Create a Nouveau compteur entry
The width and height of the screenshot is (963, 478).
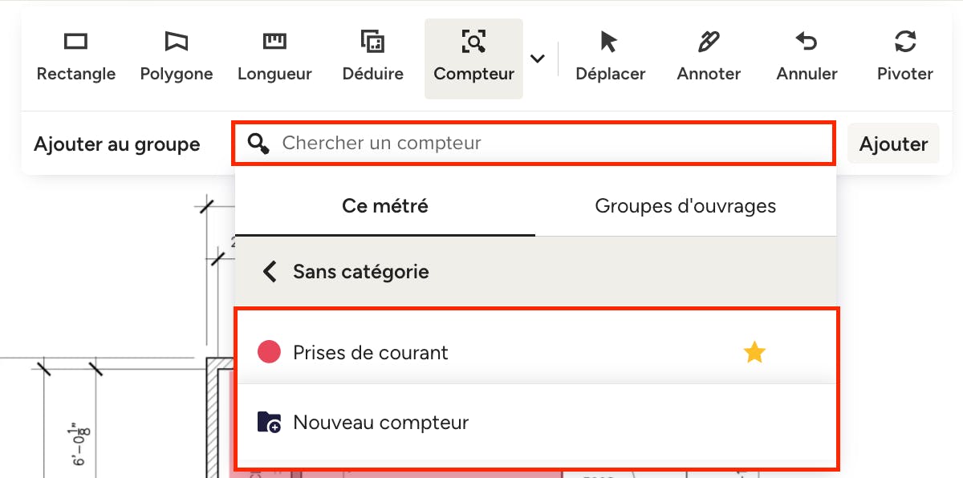[x=380, y=423]
